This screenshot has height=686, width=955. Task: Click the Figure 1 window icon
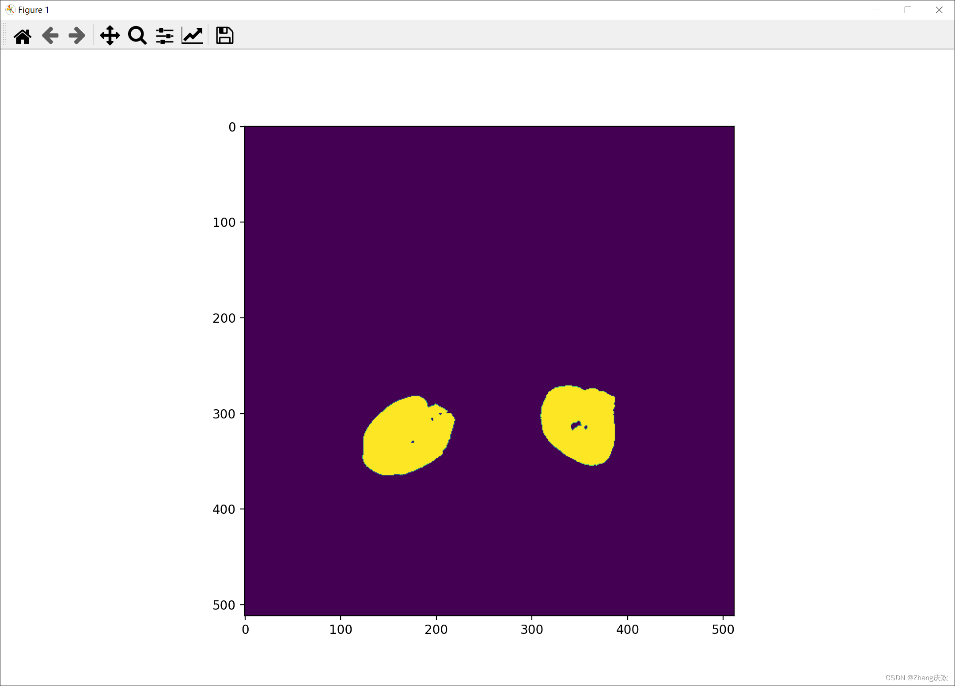(10, 10)
